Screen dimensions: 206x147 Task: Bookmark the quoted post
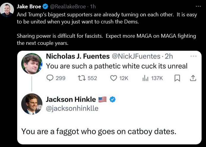(x=177, y=78)
